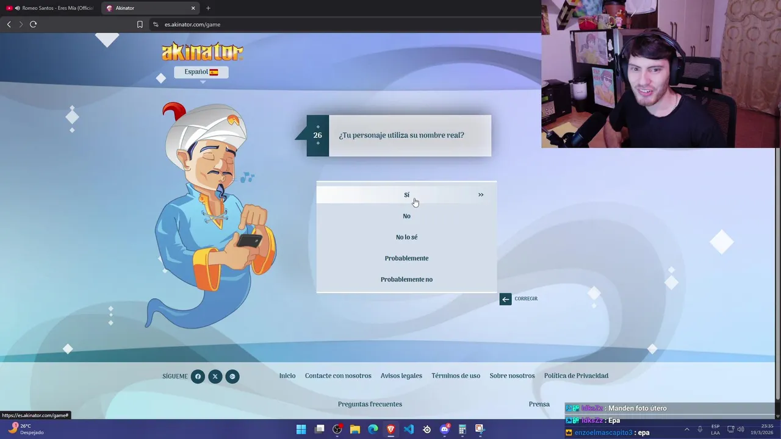Open Visual Studio Code from the taskbar
Image resolution: width=781 pixels, height=439 pixels.
click(409, 429)
